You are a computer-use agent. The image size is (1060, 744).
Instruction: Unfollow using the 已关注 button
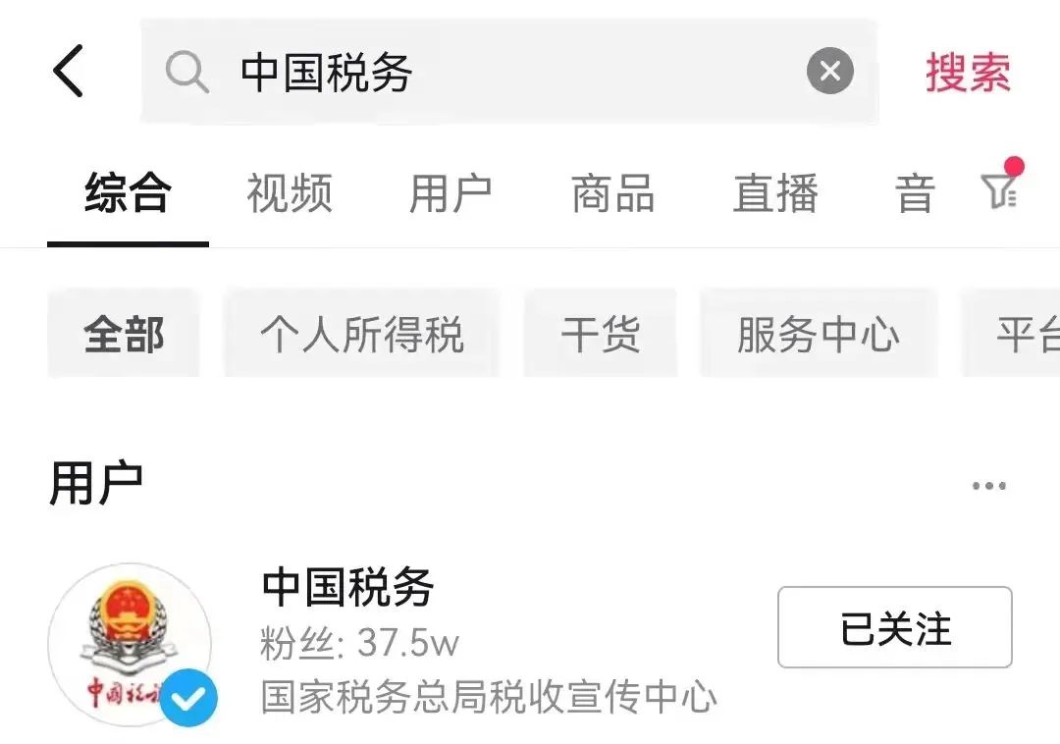pyautogui.click(x=894, y=628)
